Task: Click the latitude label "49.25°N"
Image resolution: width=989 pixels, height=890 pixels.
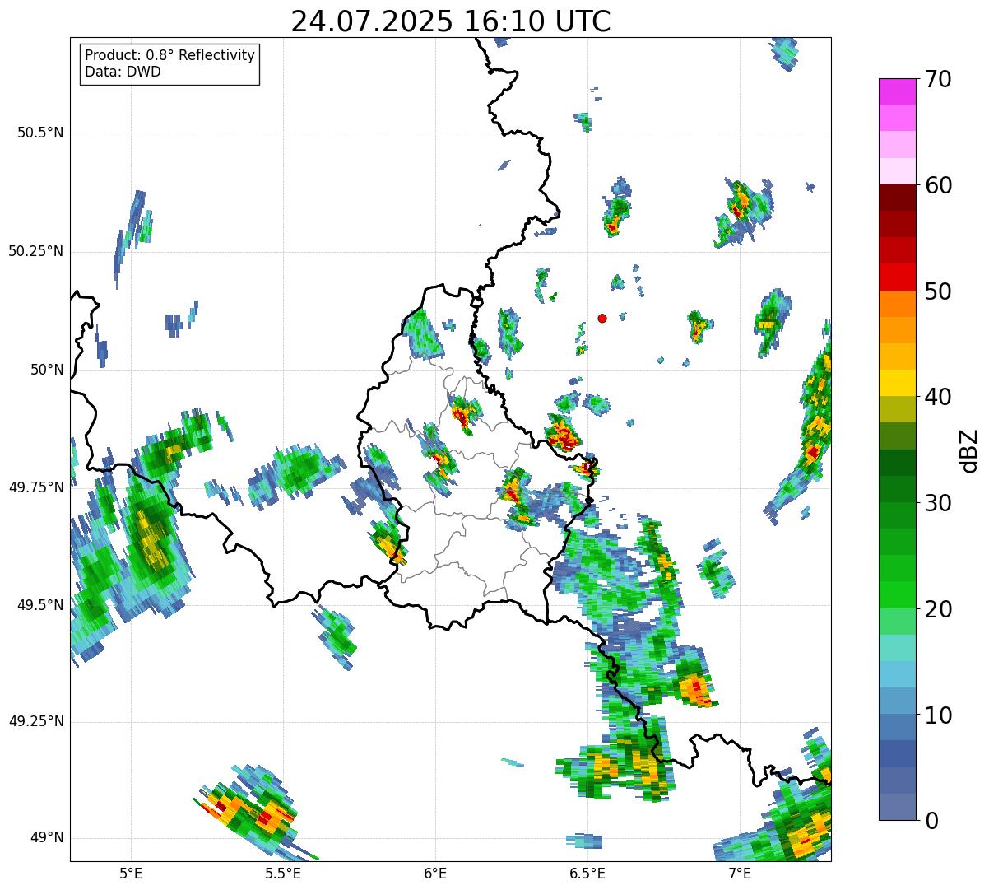Action: (x=36, y=721)
